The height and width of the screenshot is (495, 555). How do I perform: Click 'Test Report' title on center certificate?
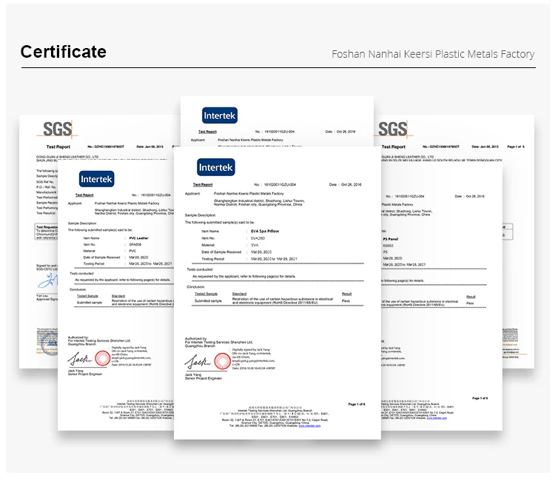[x=203, y=184]
